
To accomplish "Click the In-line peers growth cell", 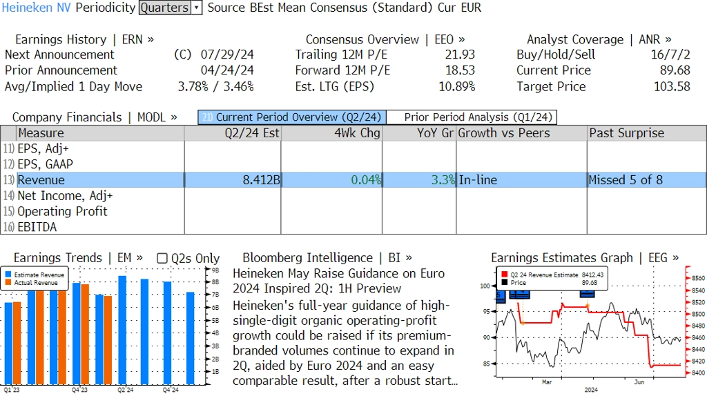I will [x=522, y=180].
